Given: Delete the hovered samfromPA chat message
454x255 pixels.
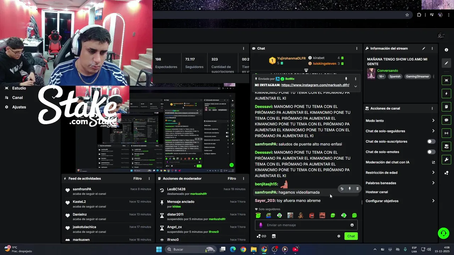Looking at the screenshot, I should coord(357,189).
